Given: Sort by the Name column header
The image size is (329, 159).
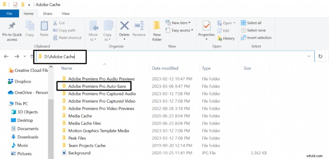Looking at the screenshot, I should 67,68.
